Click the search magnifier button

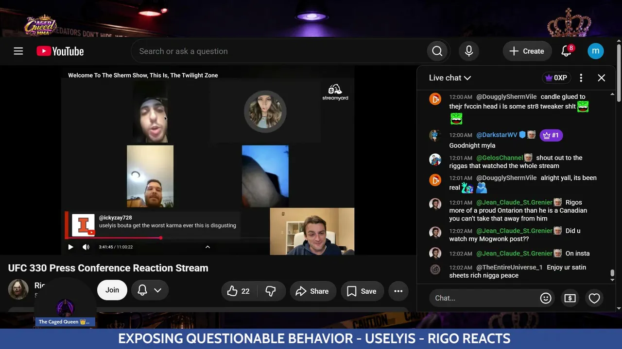[x=437, y=51]
